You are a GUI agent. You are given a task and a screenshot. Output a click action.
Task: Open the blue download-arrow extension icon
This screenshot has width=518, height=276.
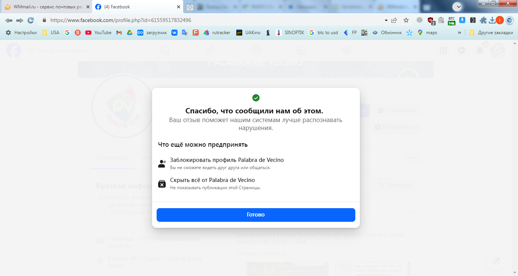462,20
